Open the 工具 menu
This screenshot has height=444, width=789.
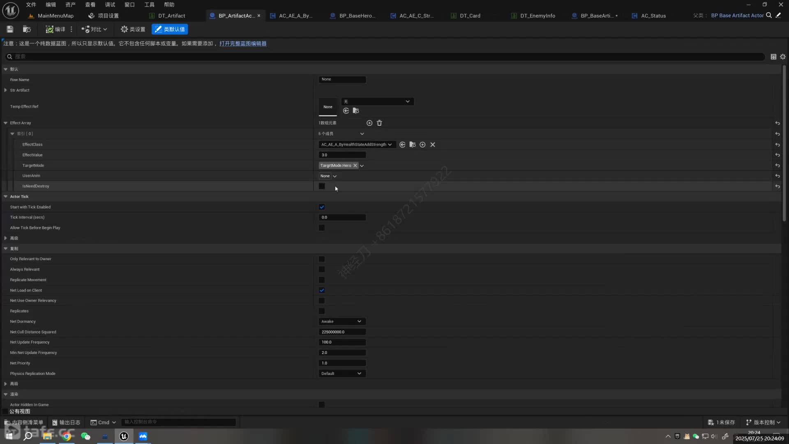pos(149,5)
